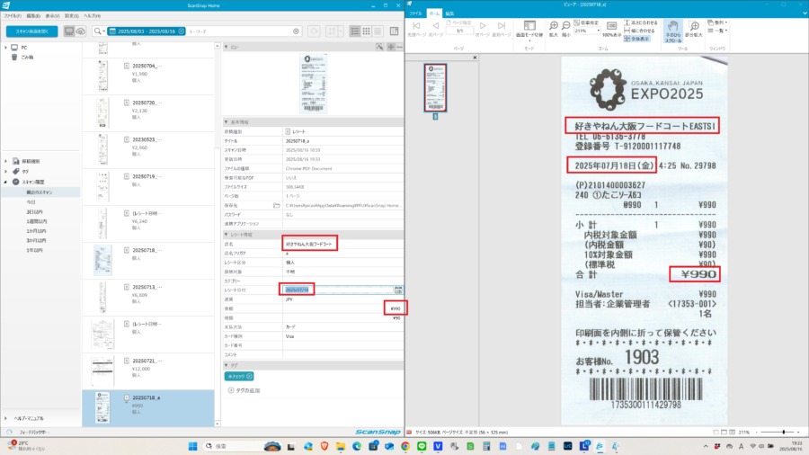Viewport: 809px width, 455px height.
Task: Click the plus zoom icon in preview header
Action: pos(391,47)
